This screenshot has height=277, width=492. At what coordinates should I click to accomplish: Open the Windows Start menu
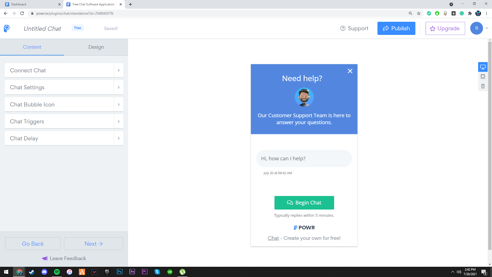point(6,272)
